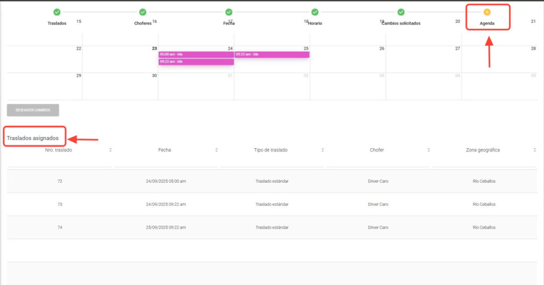
Task: Toggle sort arrows on Fecha column
Action: coord(217,150)
